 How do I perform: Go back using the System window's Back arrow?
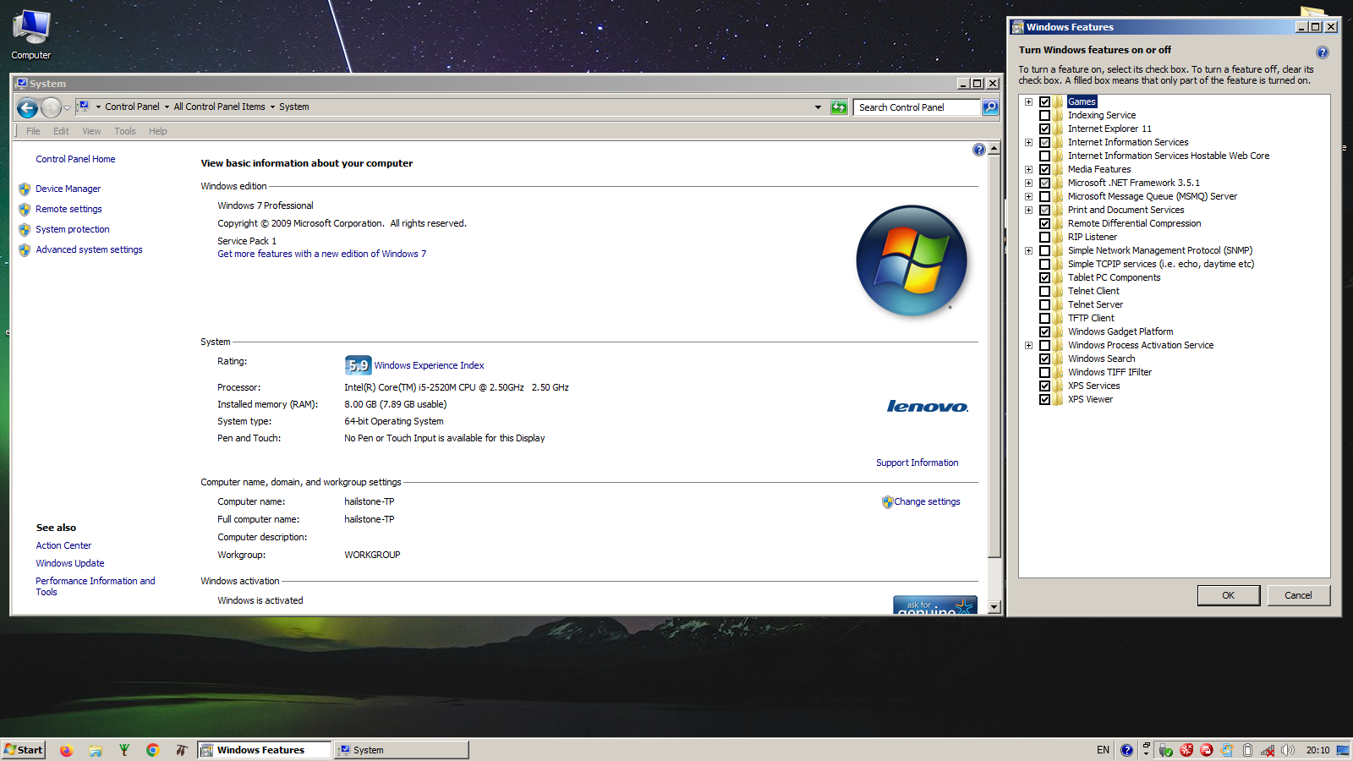[27, 107]
